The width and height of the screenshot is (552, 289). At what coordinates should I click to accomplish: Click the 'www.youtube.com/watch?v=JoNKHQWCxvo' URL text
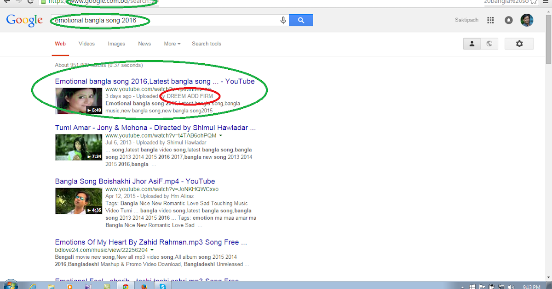162,189
